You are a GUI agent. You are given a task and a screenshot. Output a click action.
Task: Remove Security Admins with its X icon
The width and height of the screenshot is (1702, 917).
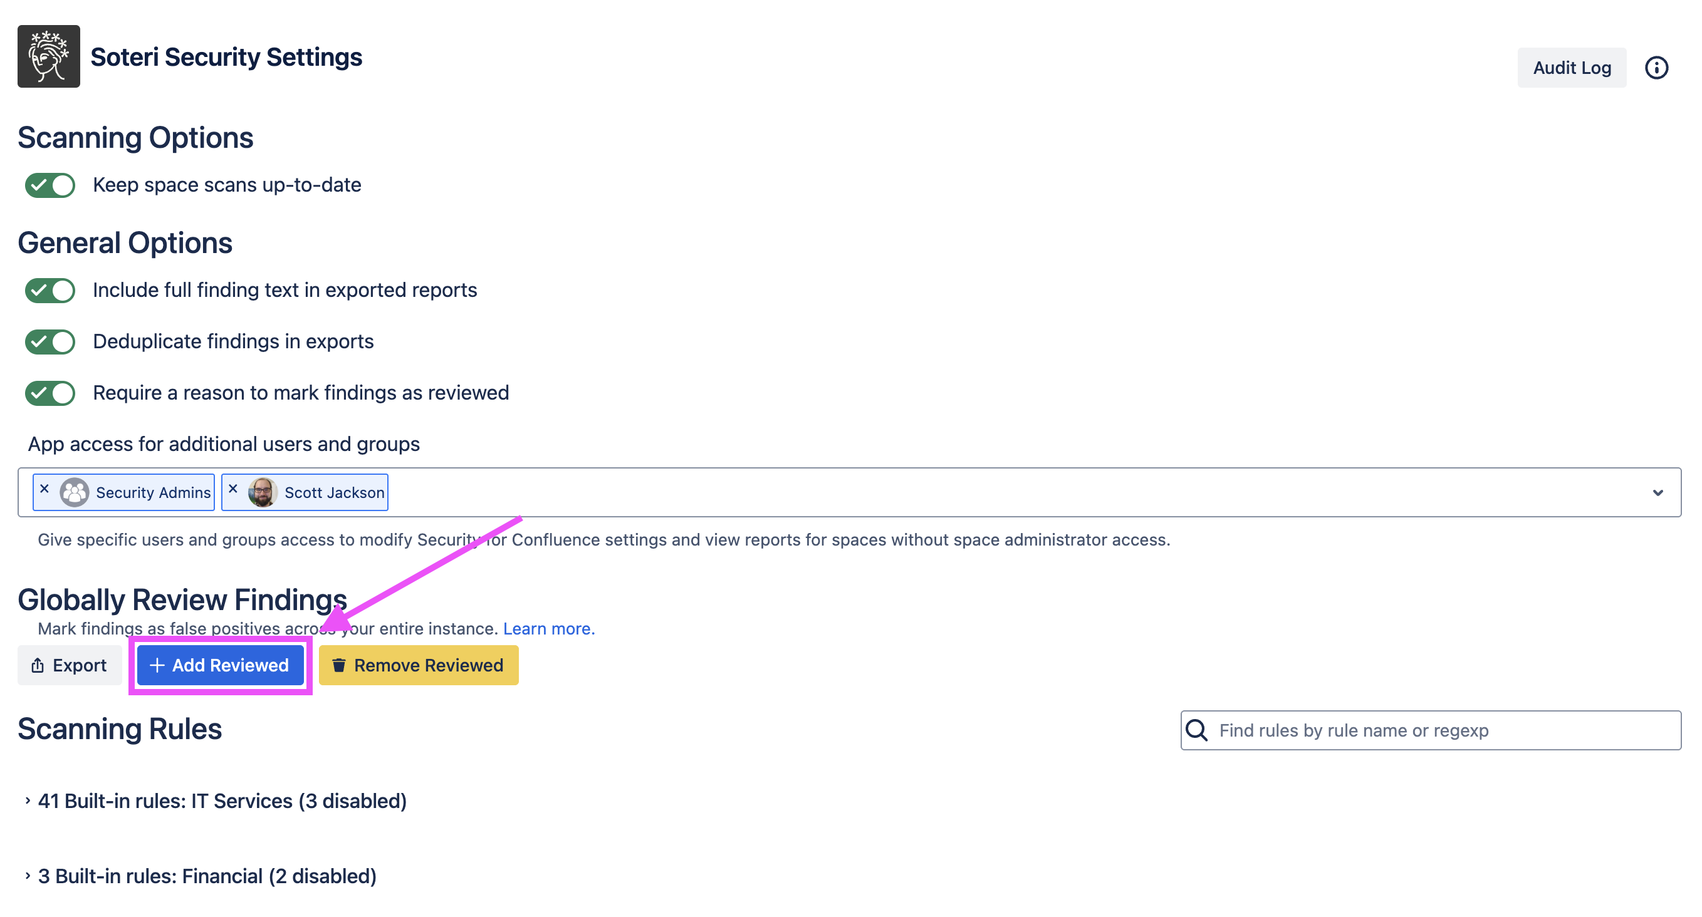point(44,489)
